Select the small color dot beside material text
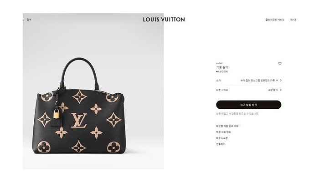 (x=277, y=81)
